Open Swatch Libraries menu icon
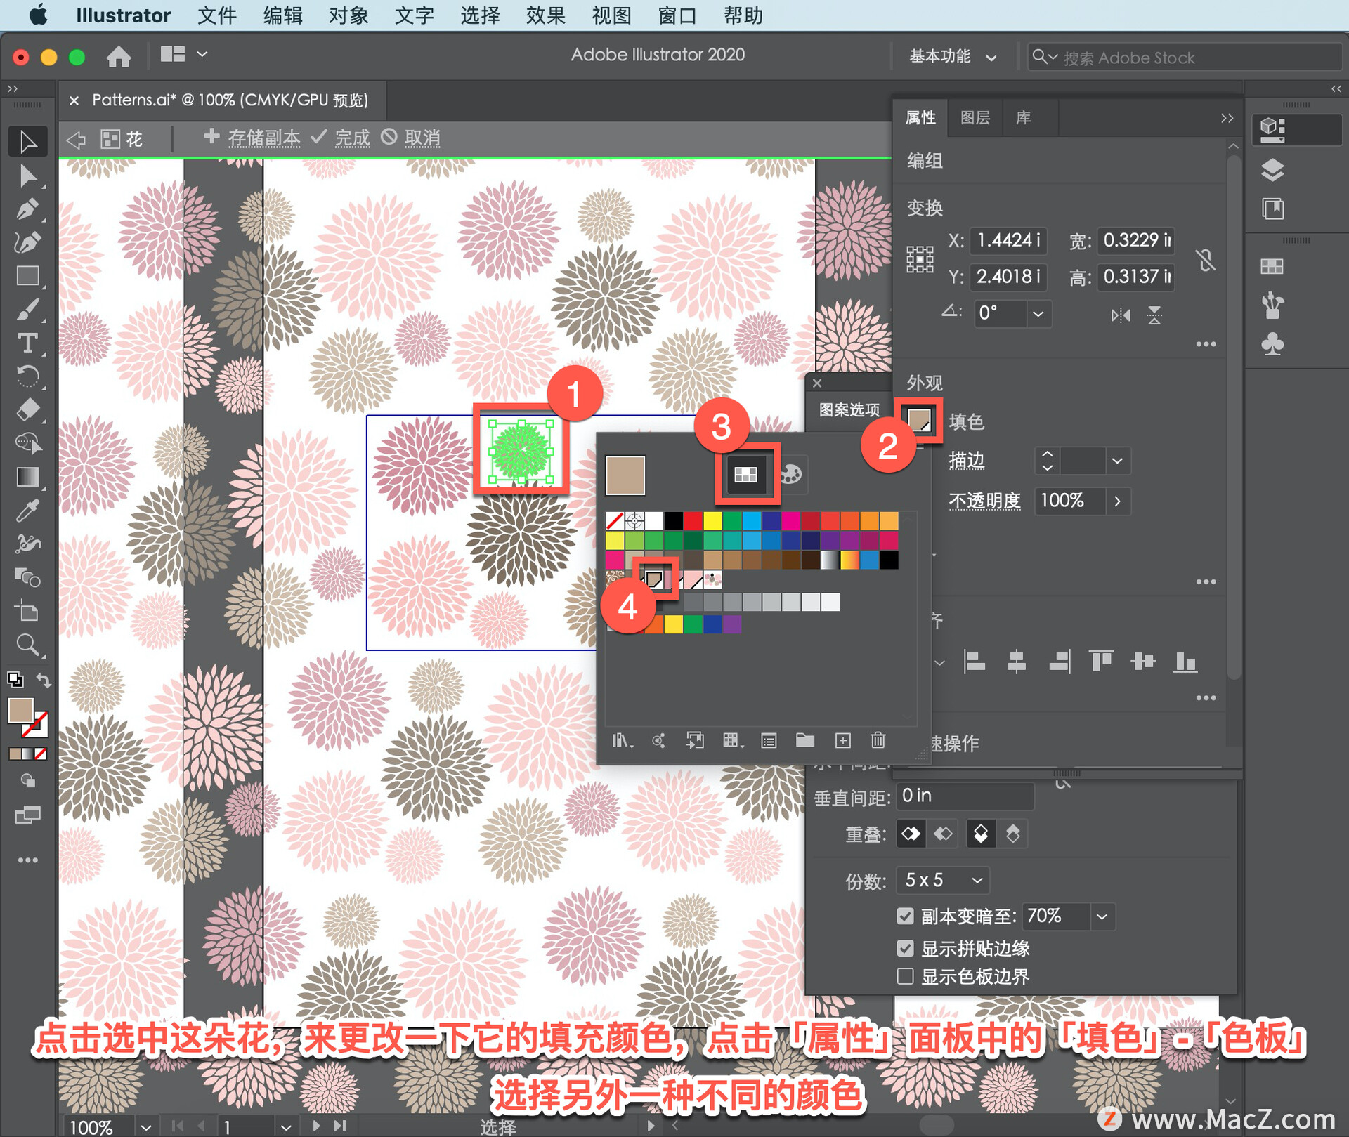1349x1137 pixels. pyautogui.click(x=622, y=740)
